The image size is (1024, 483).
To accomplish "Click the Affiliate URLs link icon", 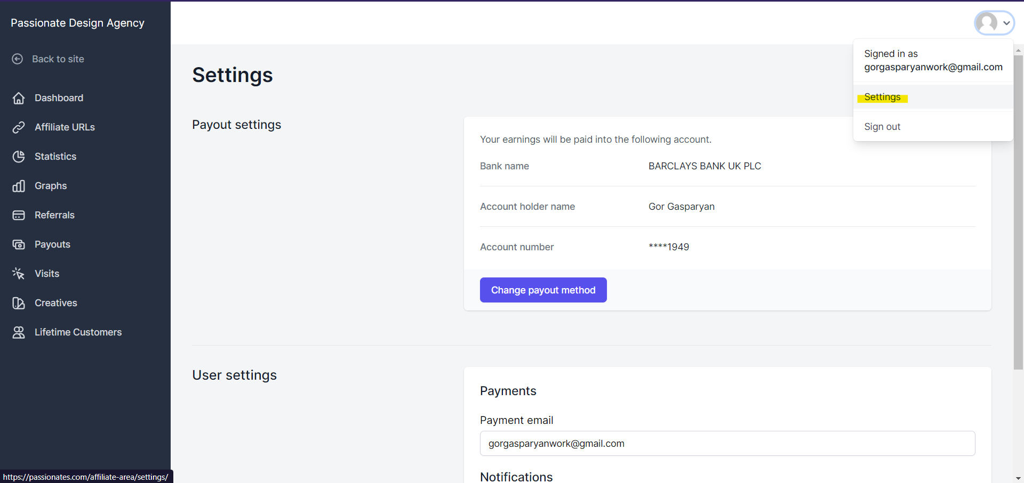I will 19,127.
